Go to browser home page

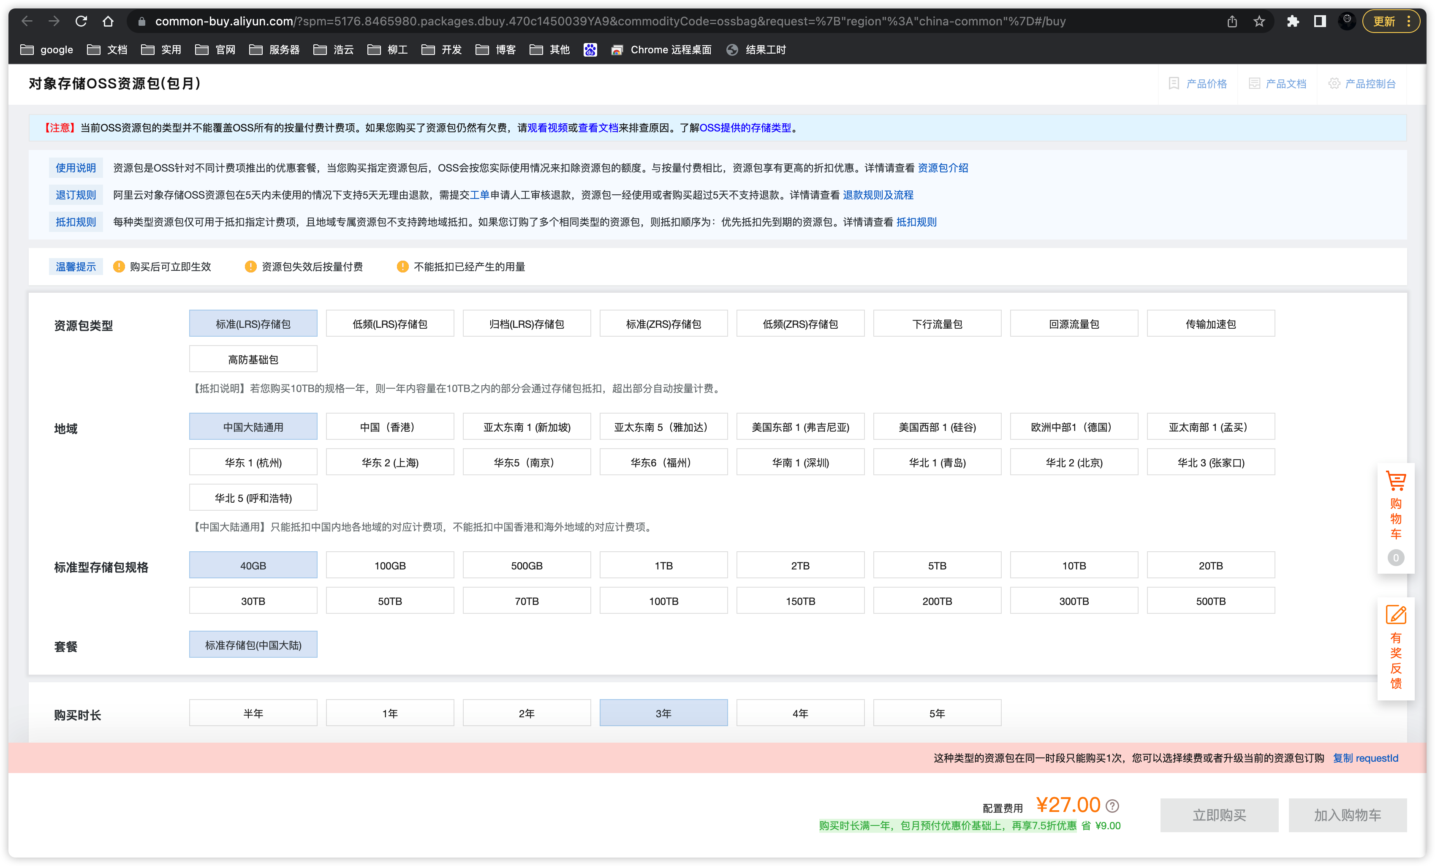click(108, 22)
